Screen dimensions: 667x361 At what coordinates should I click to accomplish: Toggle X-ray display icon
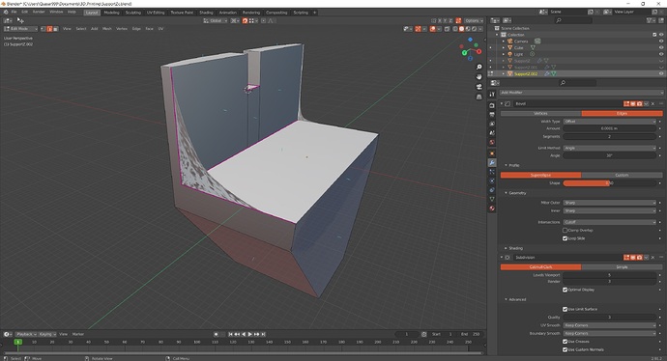(447, 29)
